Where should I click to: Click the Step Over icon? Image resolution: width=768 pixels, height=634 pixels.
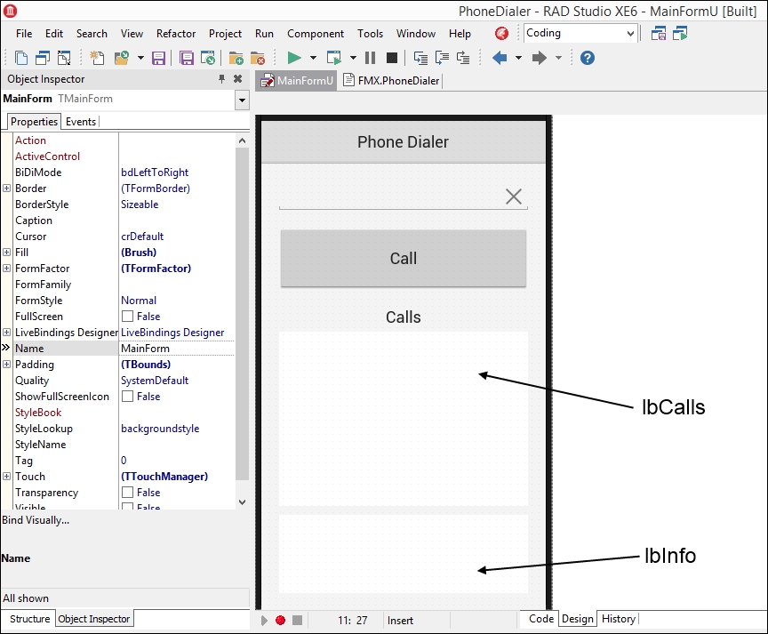[442, 58]
